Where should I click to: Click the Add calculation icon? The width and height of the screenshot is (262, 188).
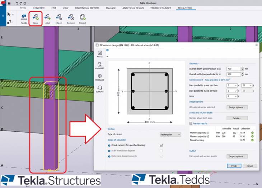(47, 17)
